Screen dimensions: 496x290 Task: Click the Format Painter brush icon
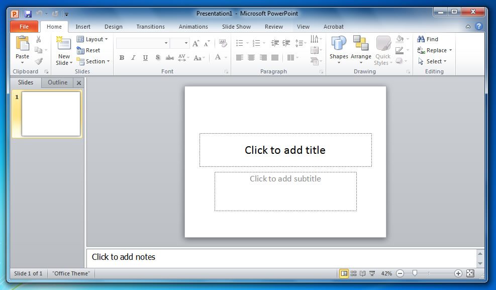click(39, 61)
